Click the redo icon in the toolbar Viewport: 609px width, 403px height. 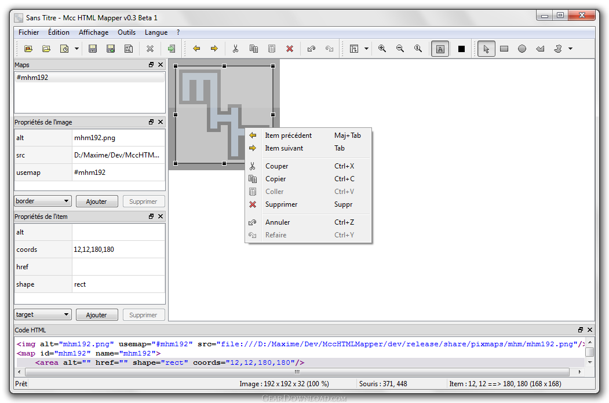point(329,49)
